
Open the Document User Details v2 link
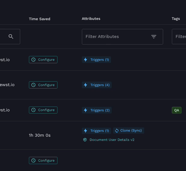112,140
